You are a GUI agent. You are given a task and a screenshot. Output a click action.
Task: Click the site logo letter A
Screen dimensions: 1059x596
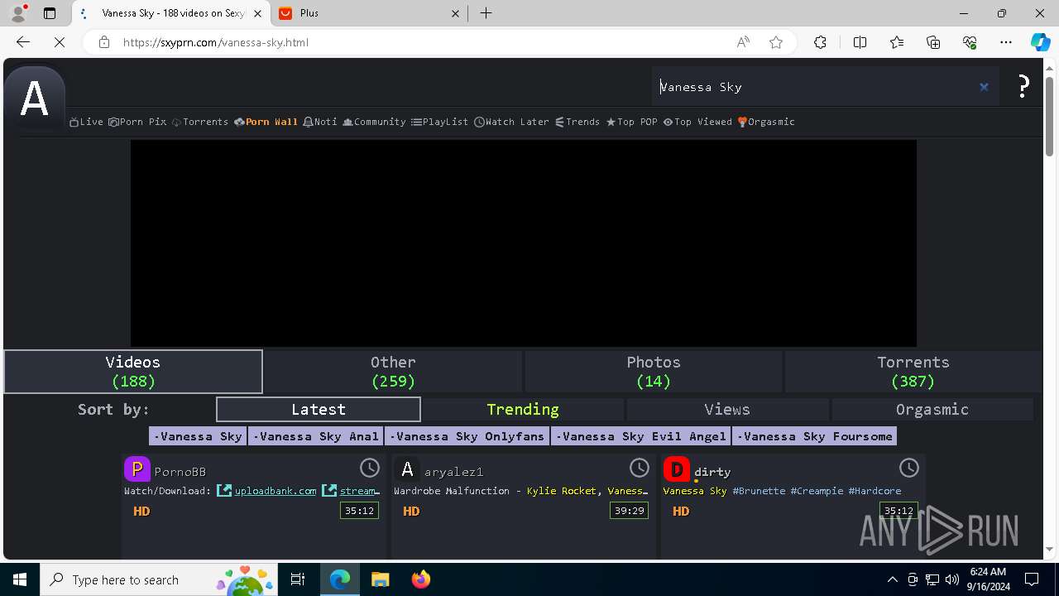[x=34, y=99]
